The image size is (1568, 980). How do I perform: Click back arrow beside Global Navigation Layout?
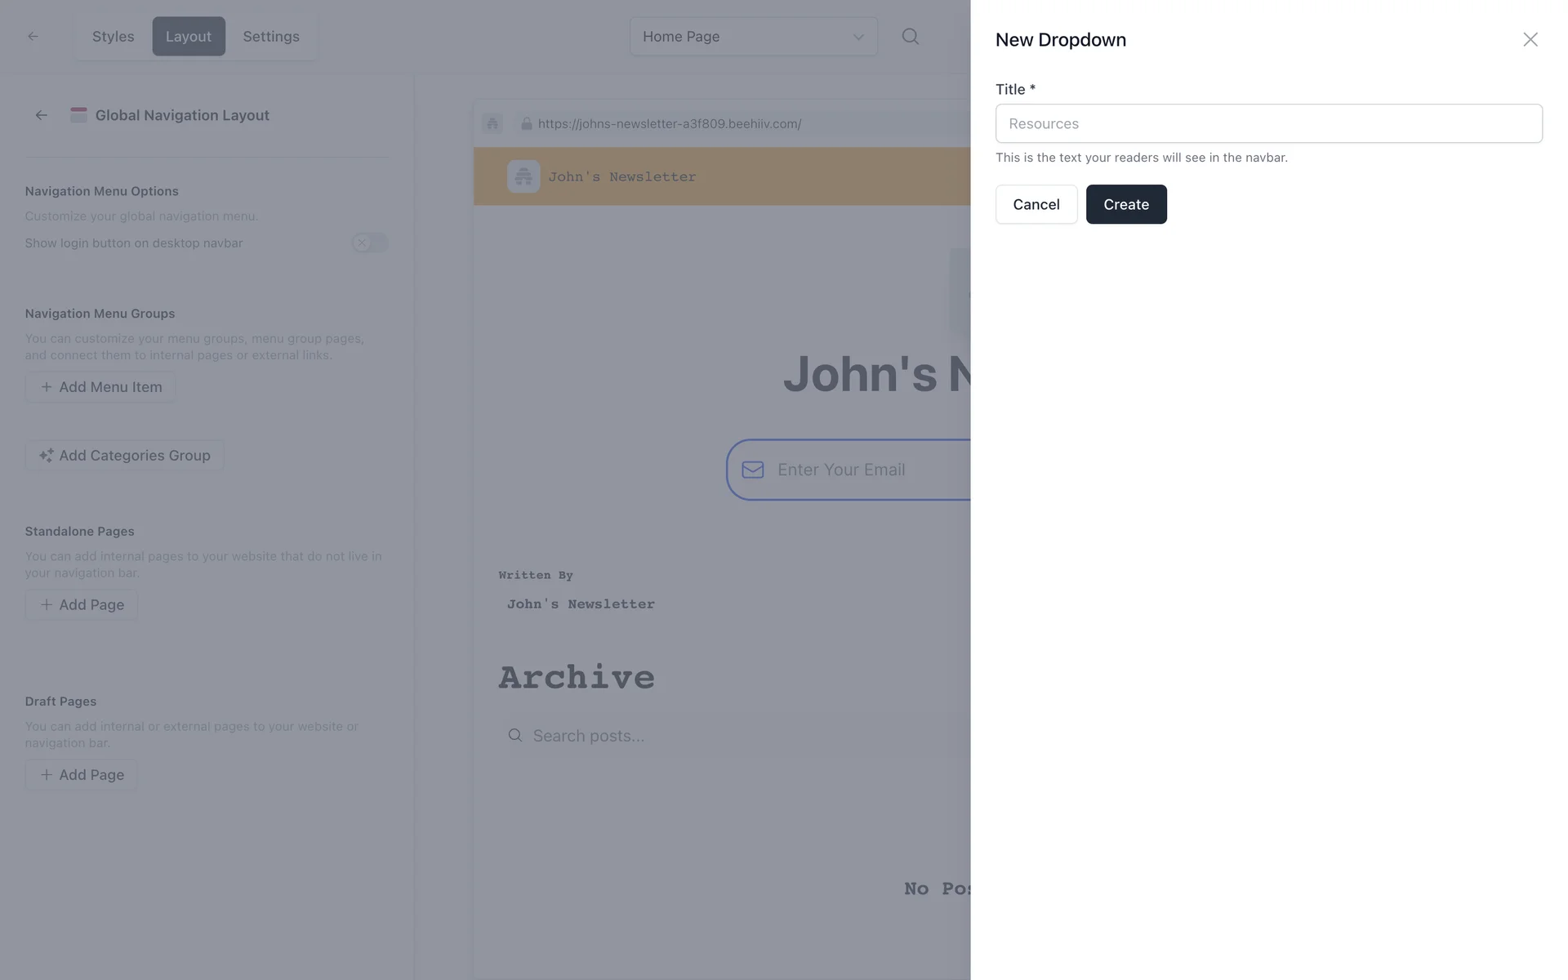[x=41, y=115]
